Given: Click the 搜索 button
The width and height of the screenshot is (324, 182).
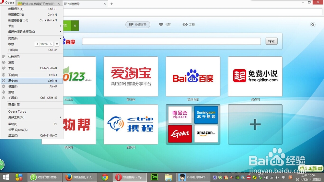Looking at the screenshot, I should point(271,41).
